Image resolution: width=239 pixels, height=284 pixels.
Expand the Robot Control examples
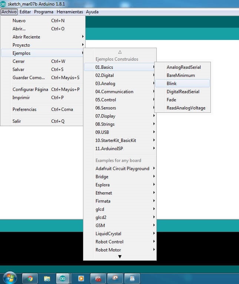(120, 242)
